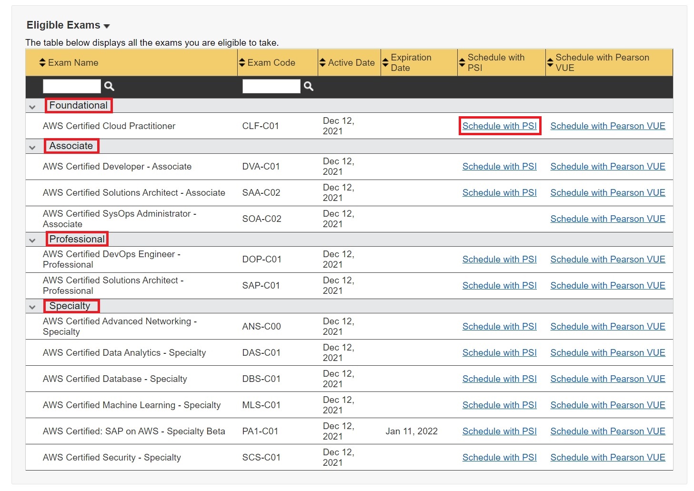The image size is (694, 491).
Task: Select AWS Certified Solutions Architect - Associate text
Action: coord(134,192)
